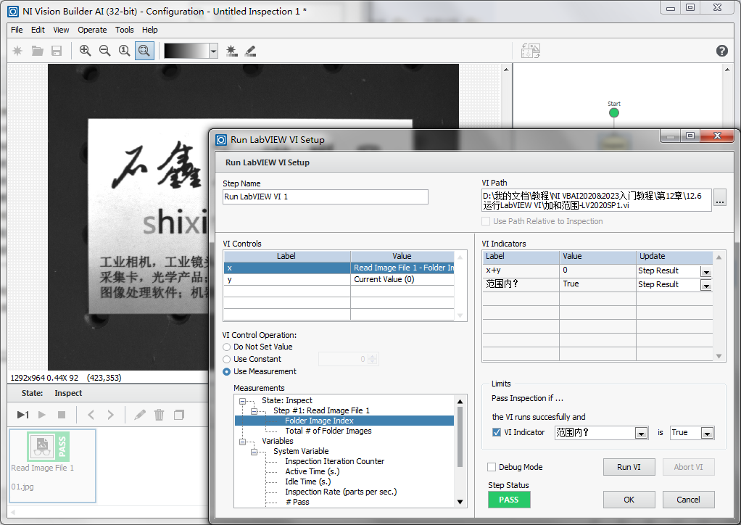Select Inspection Iteration Counter variable

[334, 461]
